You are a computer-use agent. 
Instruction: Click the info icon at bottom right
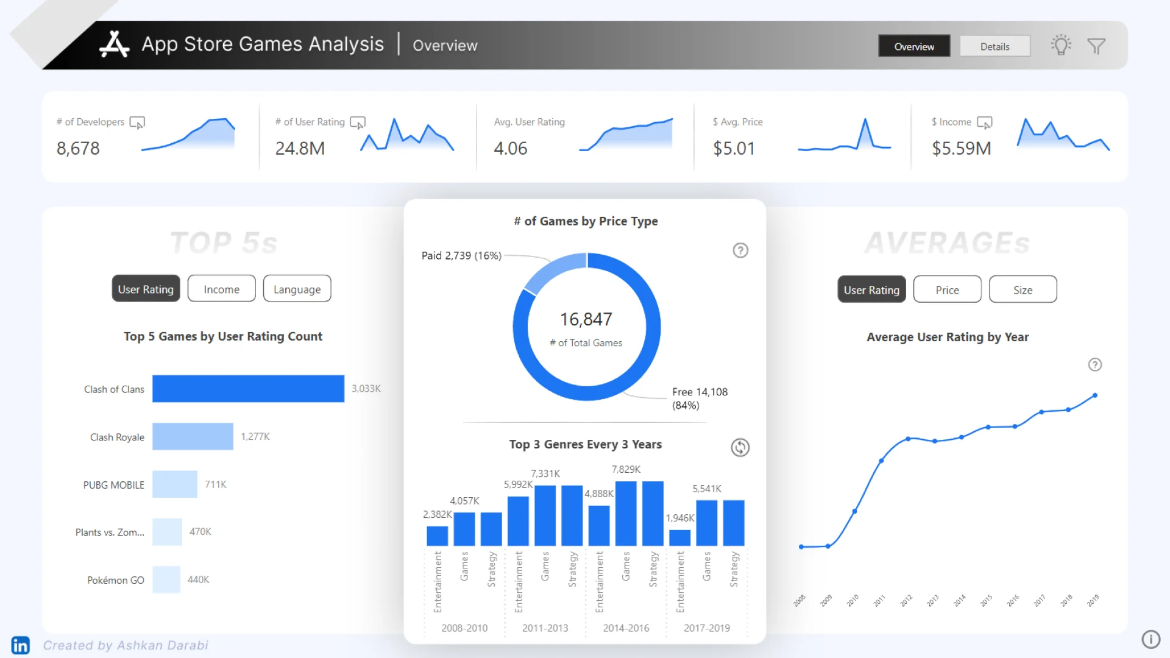1150,639
